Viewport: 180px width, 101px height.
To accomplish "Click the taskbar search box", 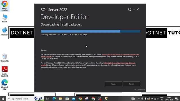I will tap(25, 98).
